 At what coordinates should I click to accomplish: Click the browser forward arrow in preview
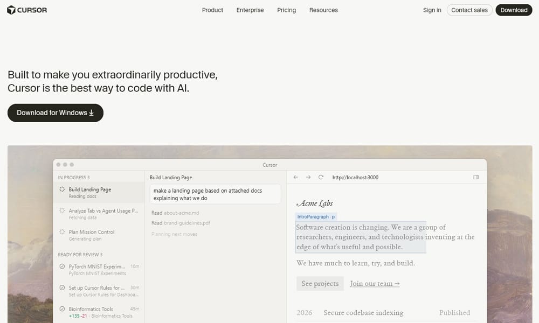coord(308,177)
